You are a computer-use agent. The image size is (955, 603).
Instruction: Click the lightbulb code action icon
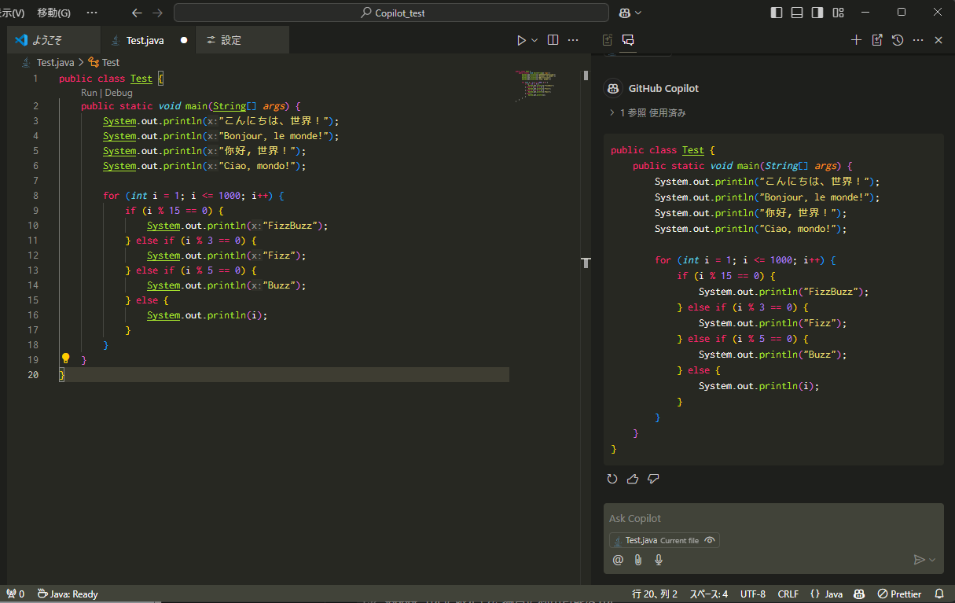tap(66, 358)
